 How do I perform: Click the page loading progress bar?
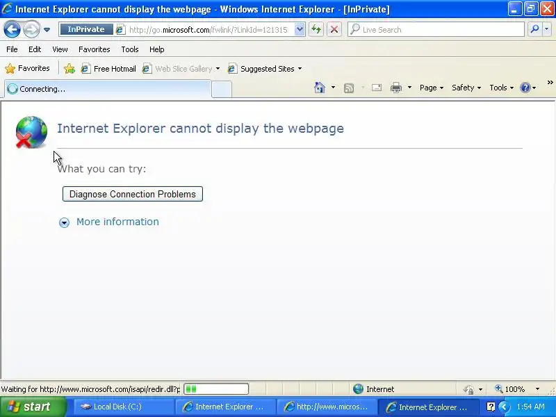click(216, 389)
